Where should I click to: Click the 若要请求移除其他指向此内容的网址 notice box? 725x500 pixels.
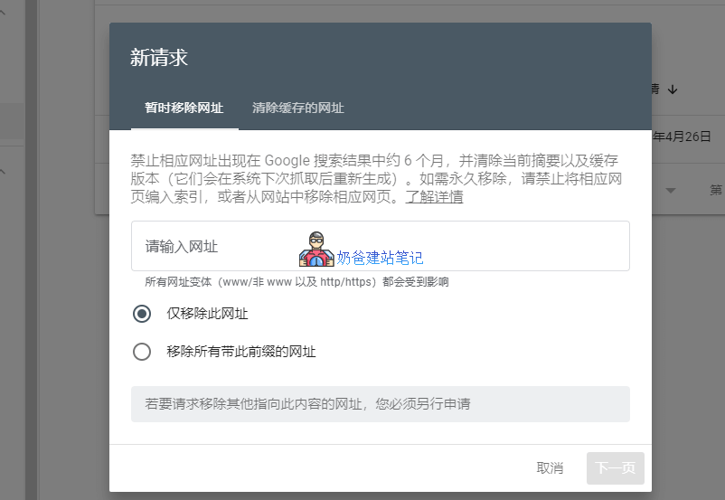pyautogui.click(x=380, y=403)
